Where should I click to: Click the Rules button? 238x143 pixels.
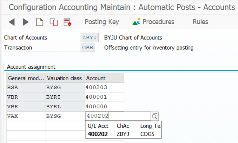[200, 22]
